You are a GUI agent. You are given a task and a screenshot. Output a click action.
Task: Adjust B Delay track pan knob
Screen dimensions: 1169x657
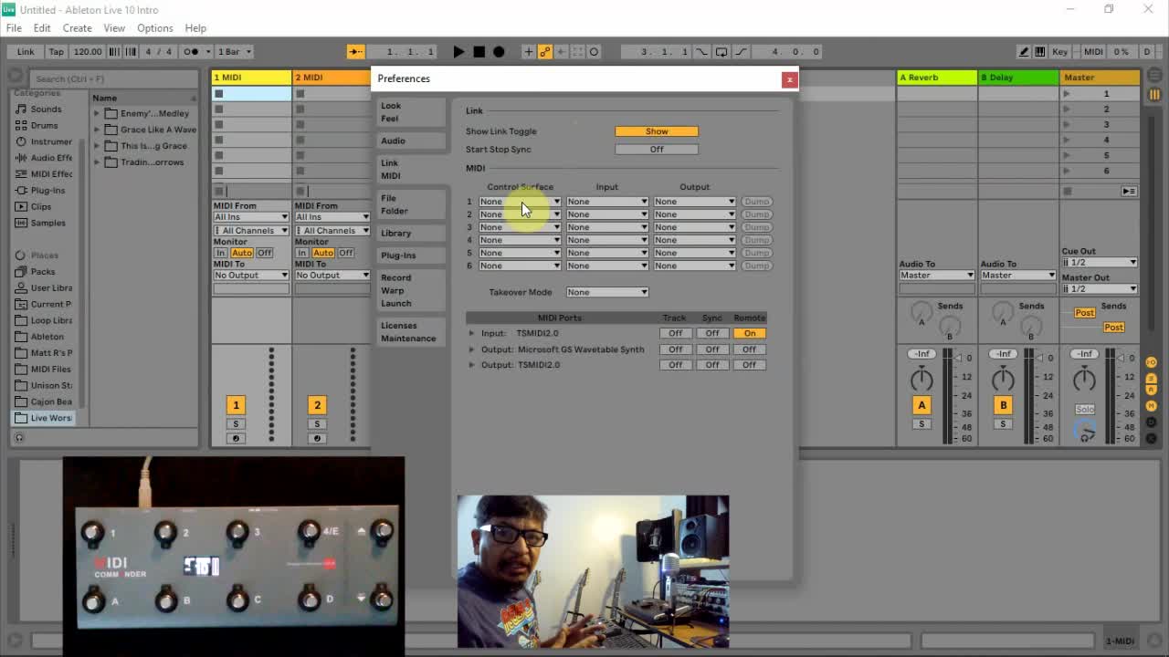point(1003,379)
